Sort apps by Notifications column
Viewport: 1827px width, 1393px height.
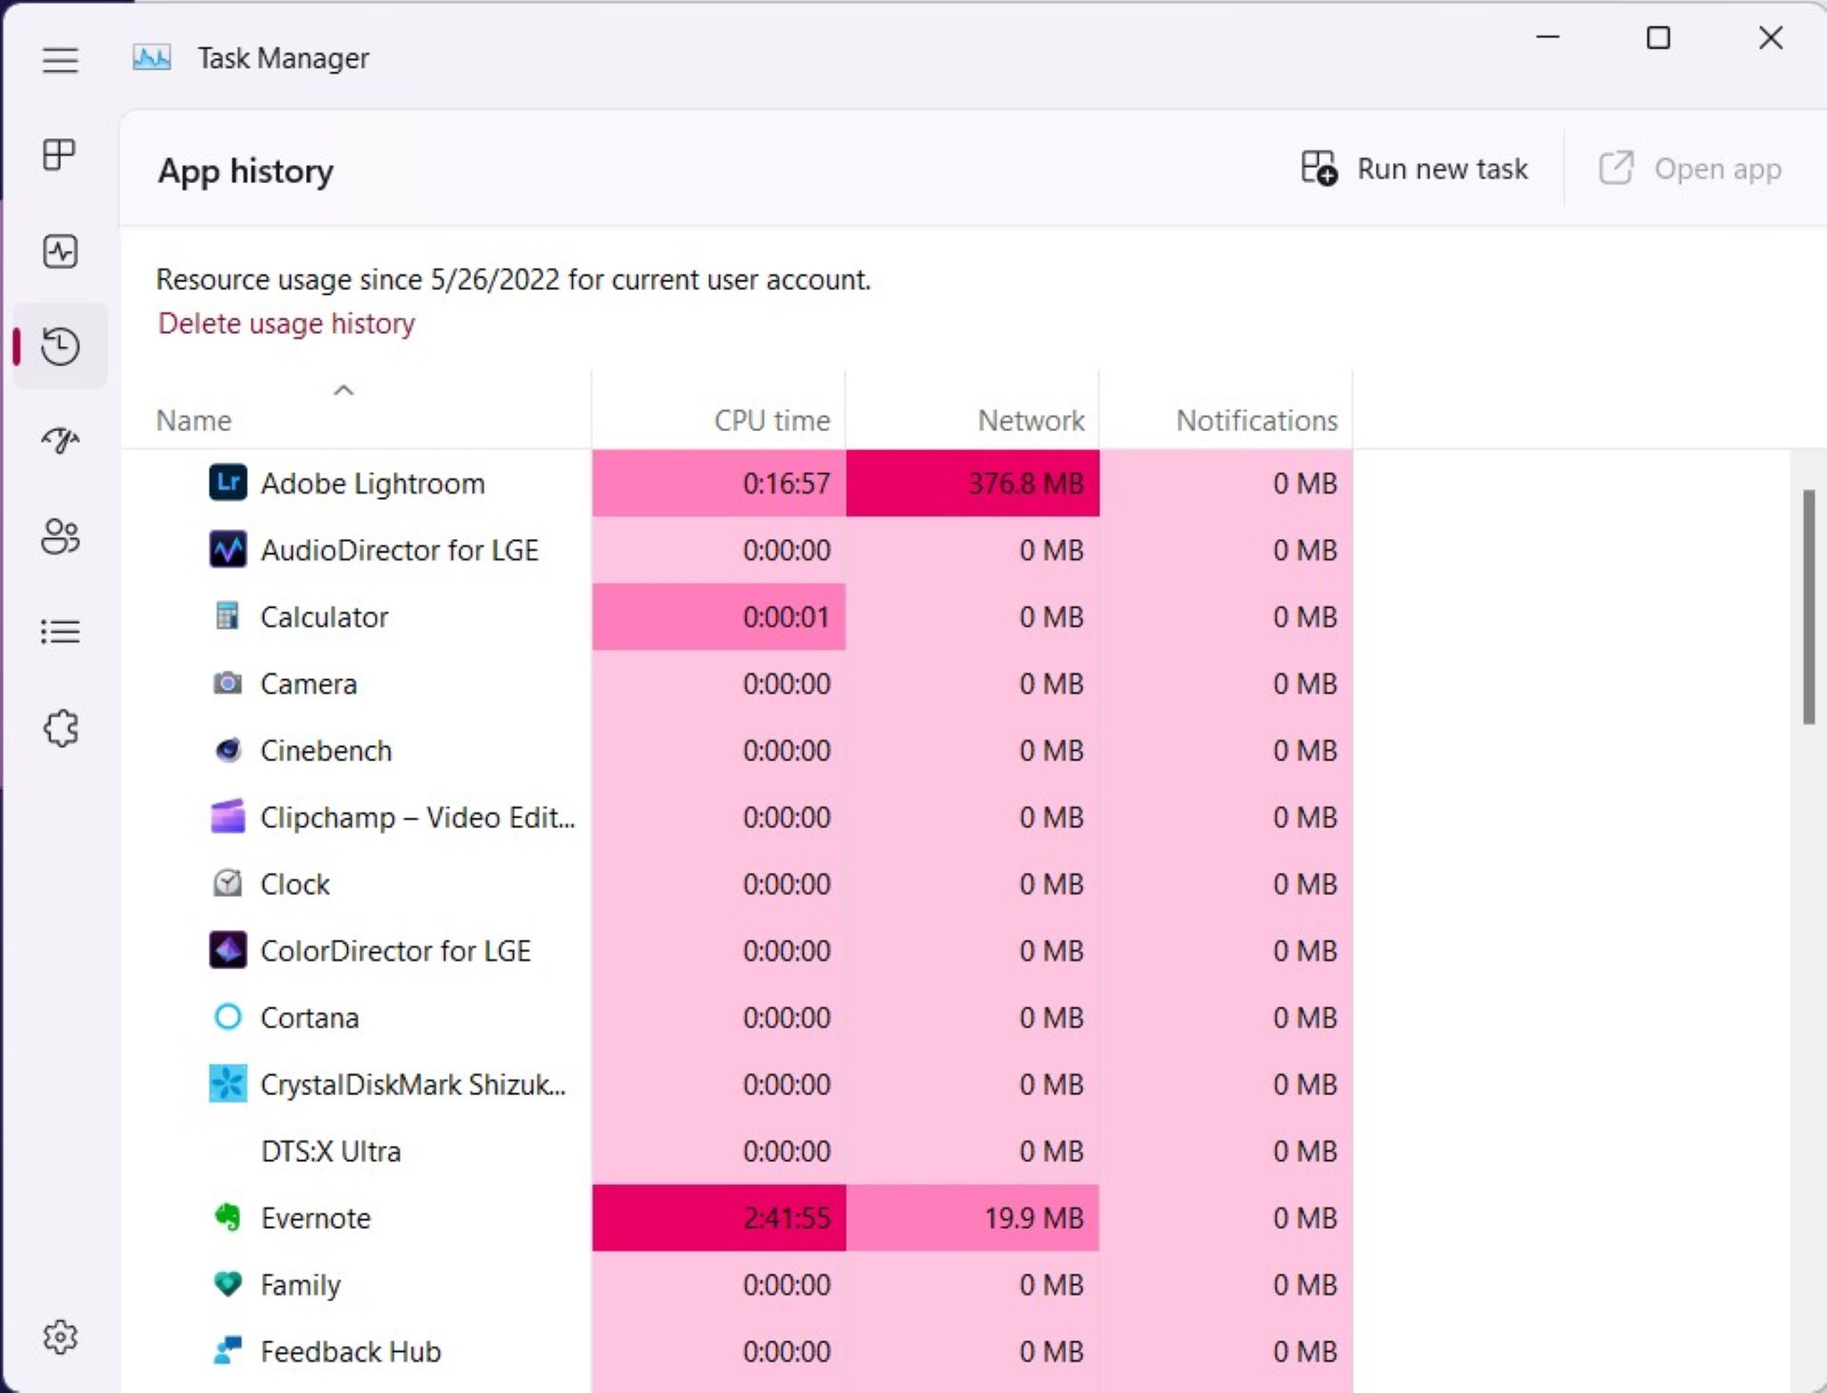coord(1255,419)
